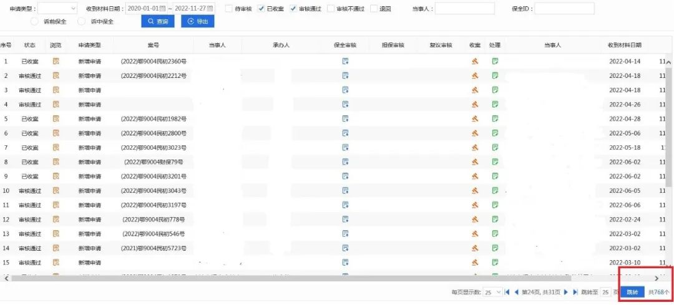Click the green 处理 icon in row 8
674x305 pixels.
pyautogui.click(x=495, y=162)
